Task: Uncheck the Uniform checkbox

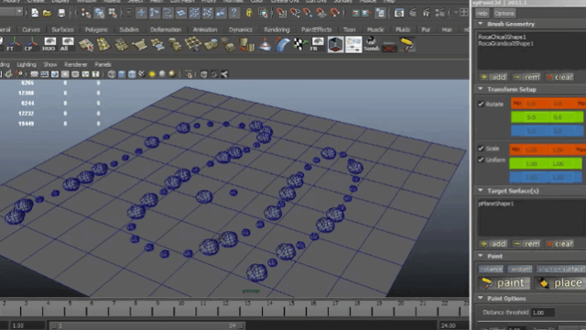Action: coord(481,159)
